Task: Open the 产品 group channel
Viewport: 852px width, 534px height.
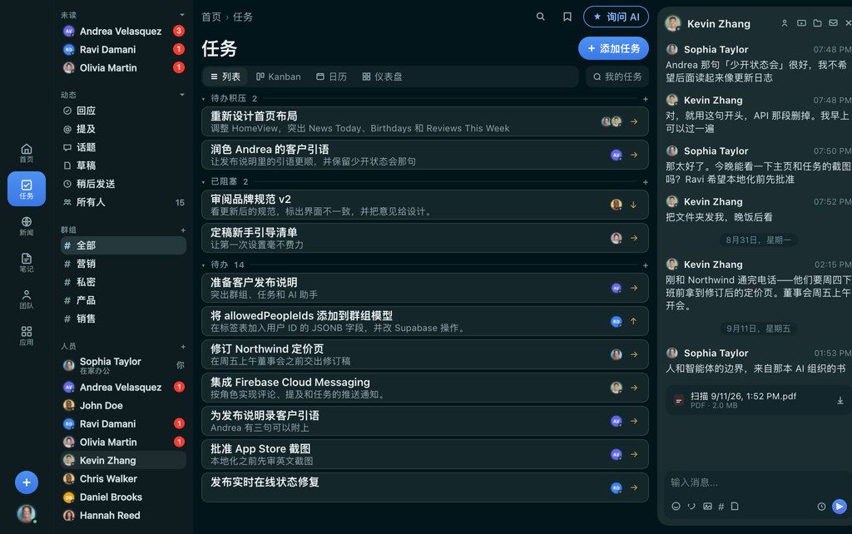Action: tap(123, 300)
